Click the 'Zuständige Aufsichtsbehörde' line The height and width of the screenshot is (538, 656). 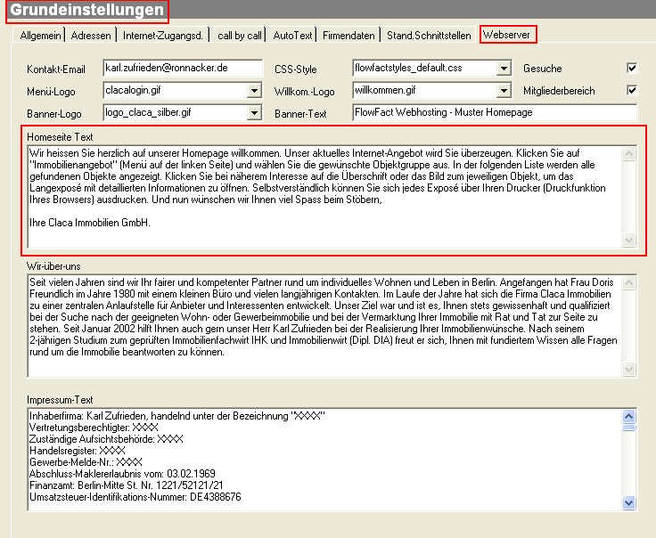click(106, 439)
